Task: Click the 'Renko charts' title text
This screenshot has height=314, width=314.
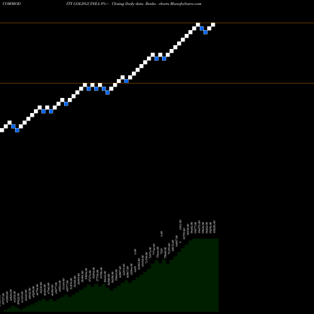Action: point(157,4)
